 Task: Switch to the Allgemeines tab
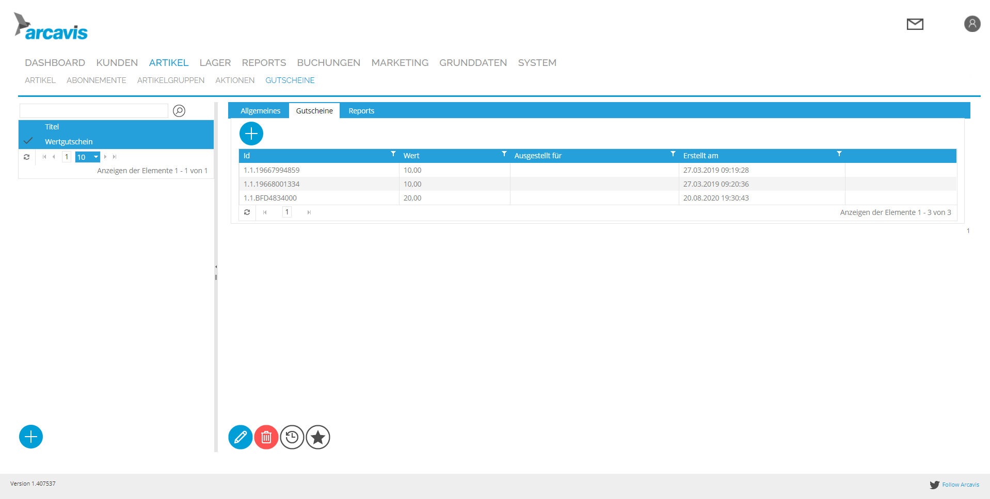(x=260, y=110)
